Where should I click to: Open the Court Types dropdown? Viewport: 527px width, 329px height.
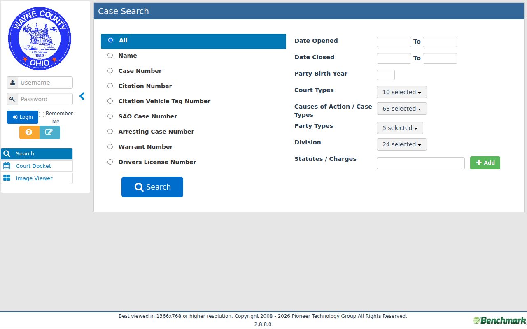point(401,92)
